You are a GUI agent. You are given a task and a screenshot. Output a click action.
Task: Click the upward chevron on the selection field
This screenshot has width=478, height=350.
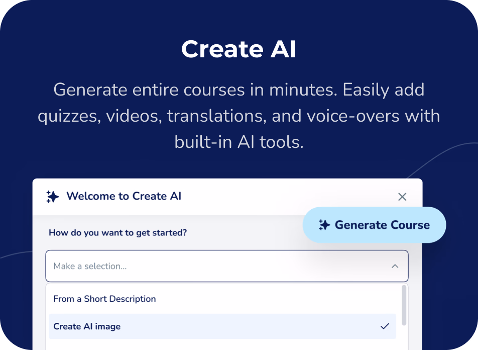coord(395,266)
